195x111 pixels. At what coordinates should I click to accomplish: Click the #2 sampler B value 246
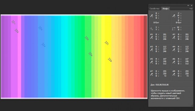[187, 39]
